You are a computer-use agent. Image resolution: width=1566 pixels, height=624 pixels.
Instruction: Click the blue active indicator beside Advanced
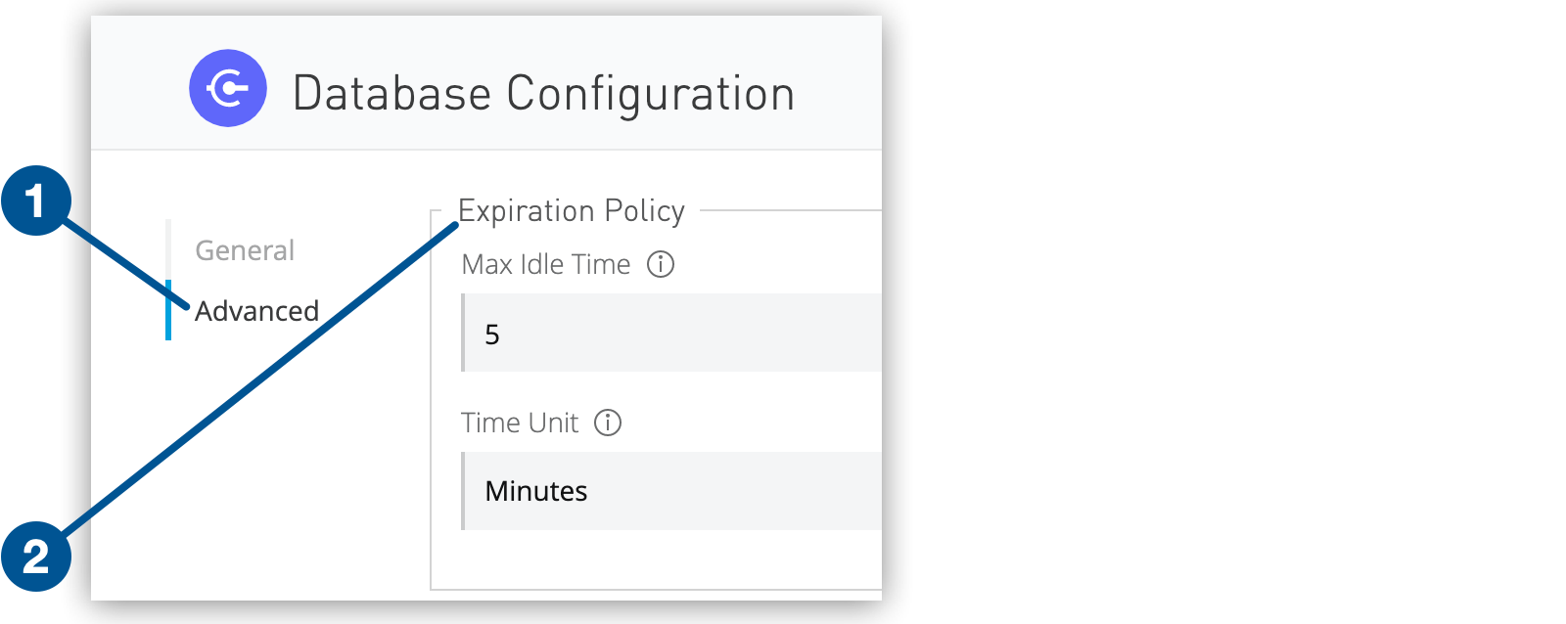tap(168, 310)
